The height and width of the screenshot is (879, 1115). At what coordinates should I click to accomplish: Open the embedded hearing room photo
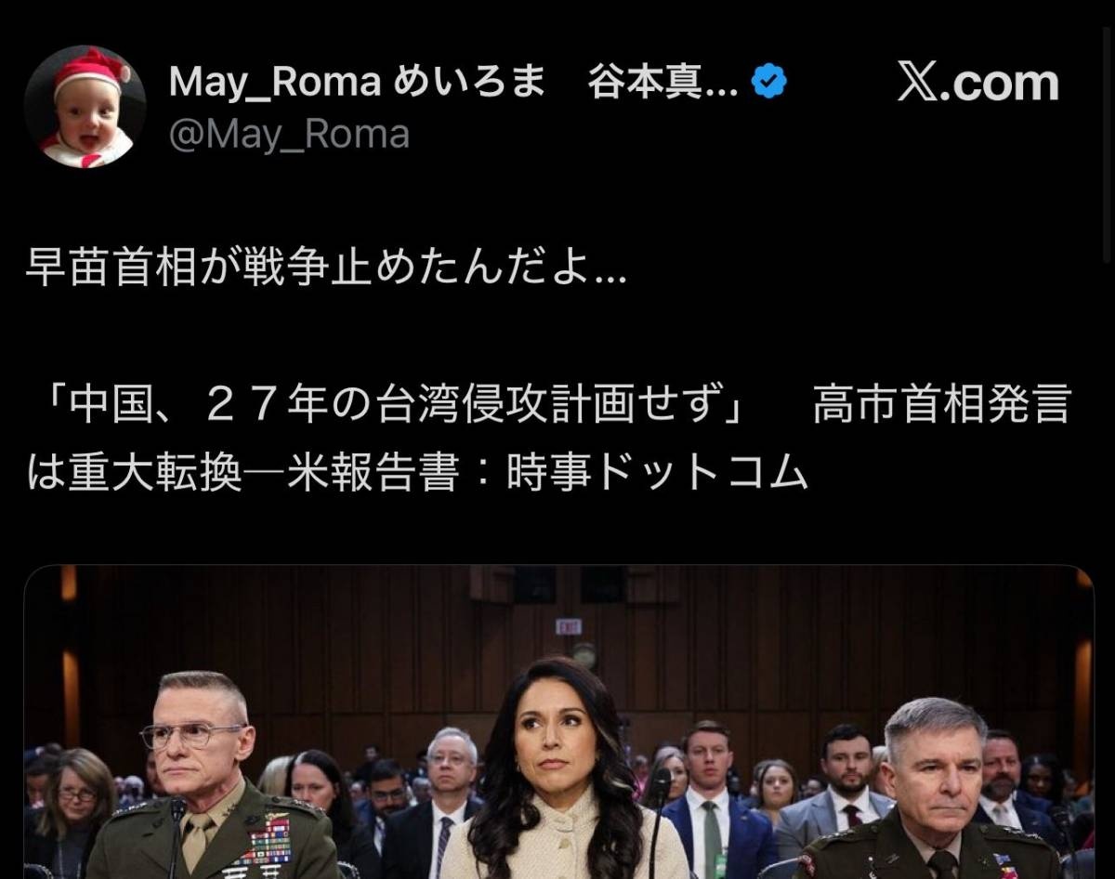pyautogui.click(x=558, y=722)
